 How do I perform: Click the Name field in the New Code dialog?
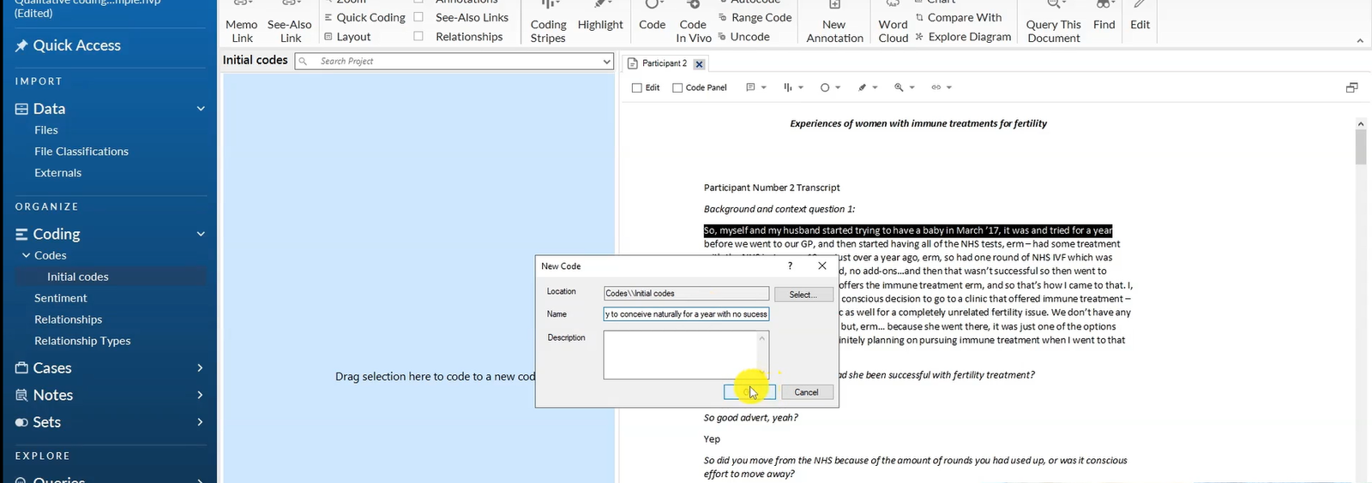pyautogui.click(x=686, y=314)
